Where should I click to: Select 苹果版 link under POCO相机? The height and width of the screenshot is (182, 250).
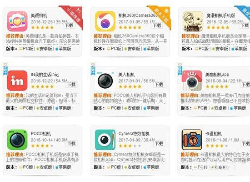(x=63, y=167)
